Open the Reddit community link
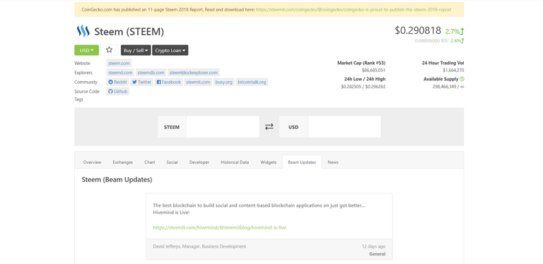Screen dimensions: 543x264 (x=117, y=82)
